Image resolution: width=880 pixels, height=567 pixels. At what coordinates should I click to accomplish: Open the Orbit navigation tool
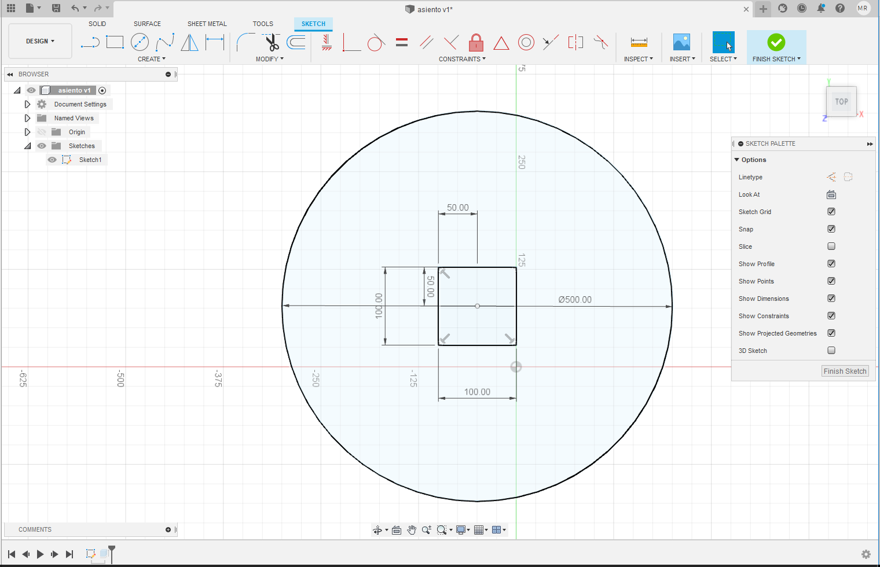click(377, 530)
